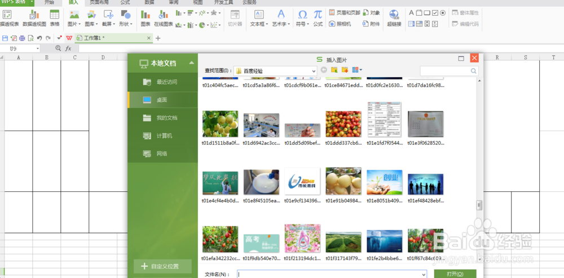
Task: Switch to the 页面布局 ribbon tab
Action: (99, 2)
